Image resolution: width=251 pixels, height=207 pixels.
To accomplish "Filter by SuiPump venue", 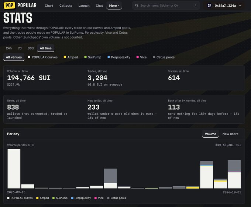I will click(x=93, y=57).
